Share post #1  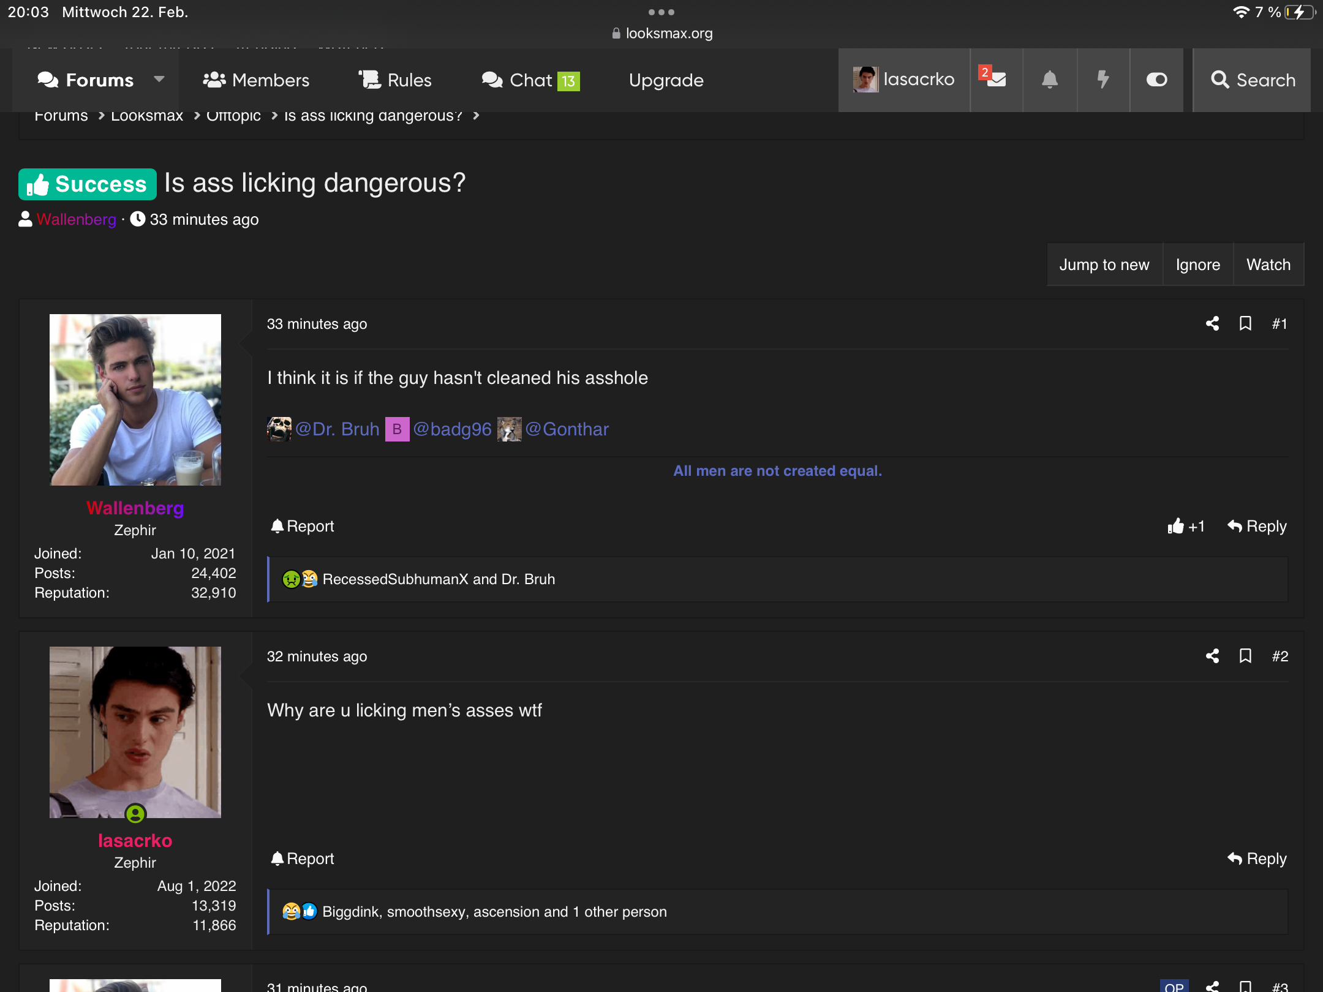[x=1213, y=324]
